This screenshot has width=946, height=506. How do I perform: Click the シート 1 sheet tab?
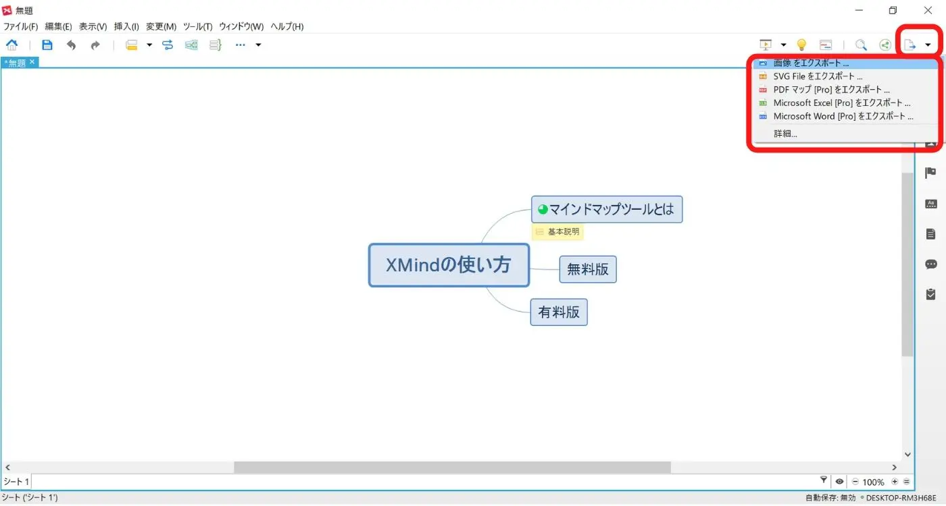coord(17,482)
